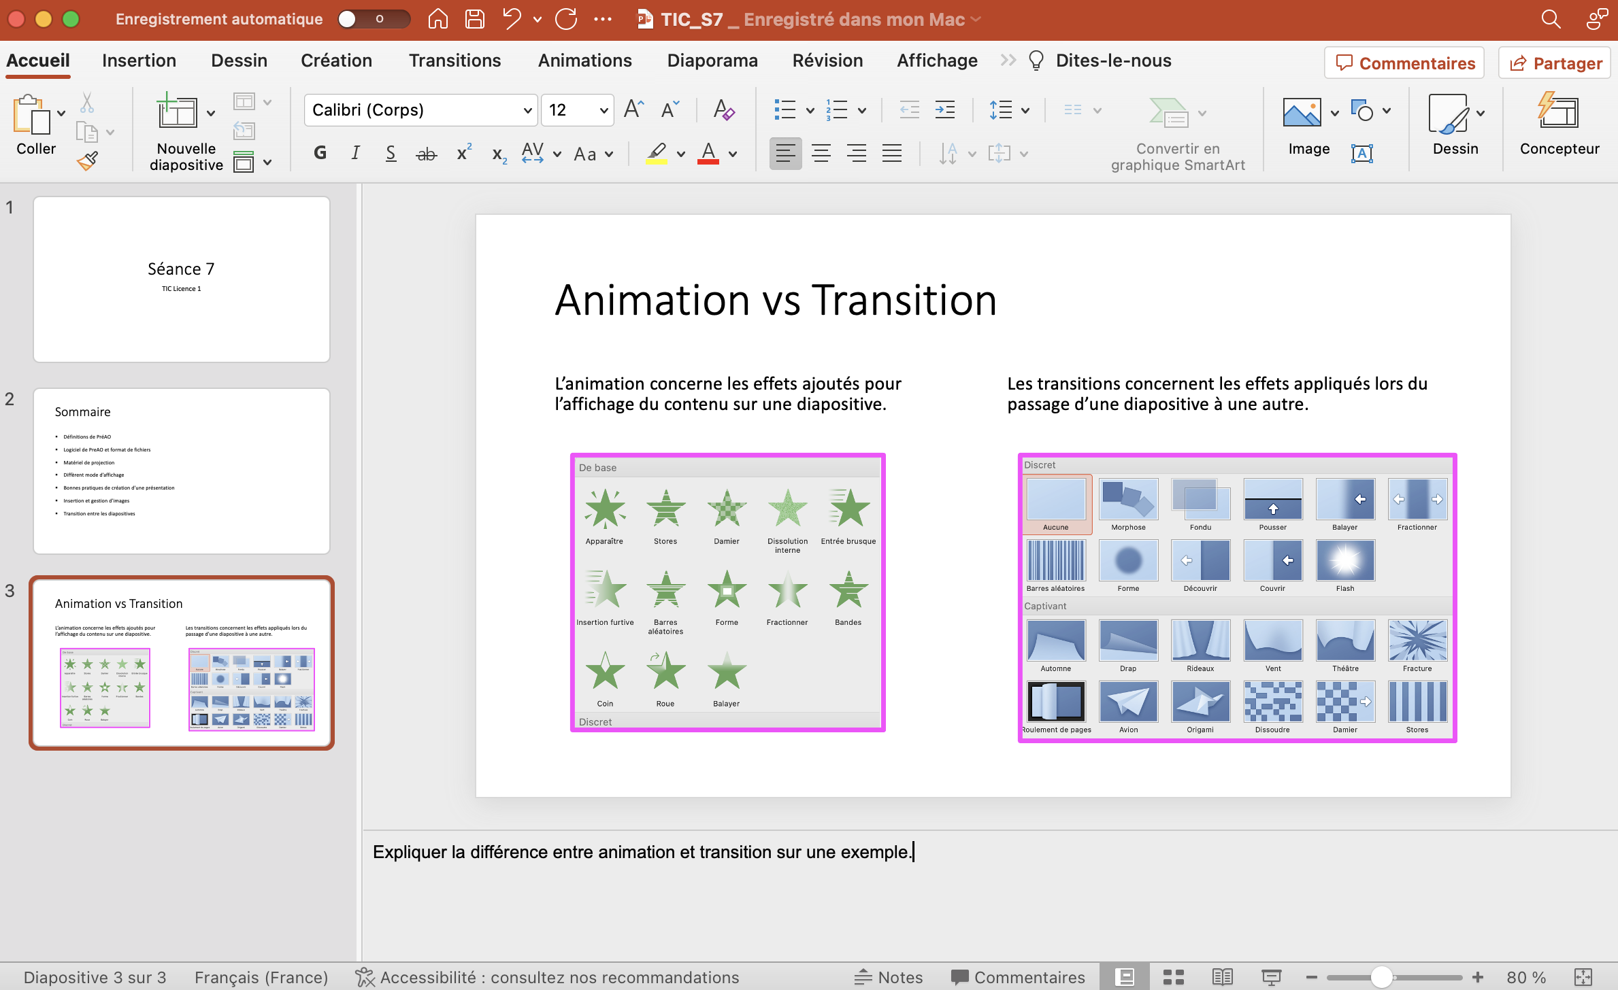This screenshot has height=990, width=1618.
Task: Open the Aa change case dropdown
Action: click(593, 154)
